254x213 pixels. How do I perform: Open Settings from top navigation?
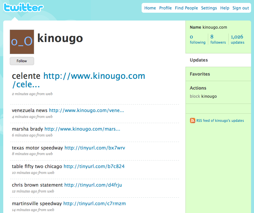tap(209, 8)
